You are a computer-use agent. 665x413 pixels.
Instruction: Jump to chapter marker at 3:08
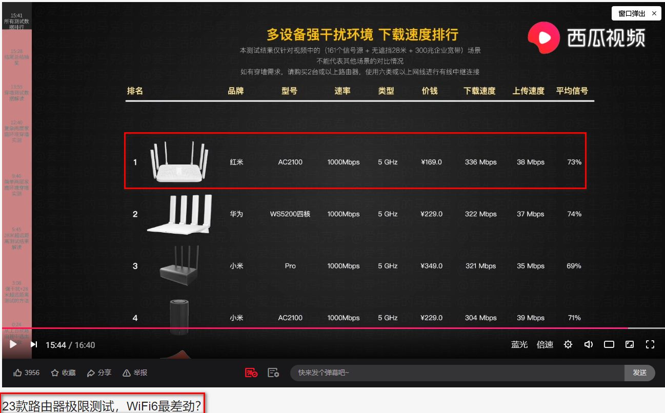[x=16, y=292]
